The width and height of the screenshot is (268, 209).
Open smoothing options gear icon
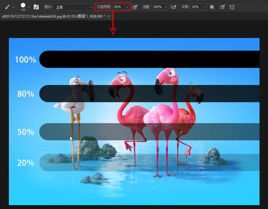(212, 7)
